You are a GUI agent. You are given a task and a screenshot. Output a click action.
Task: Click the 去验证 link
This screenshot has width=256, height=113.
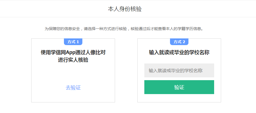[73, 88]
